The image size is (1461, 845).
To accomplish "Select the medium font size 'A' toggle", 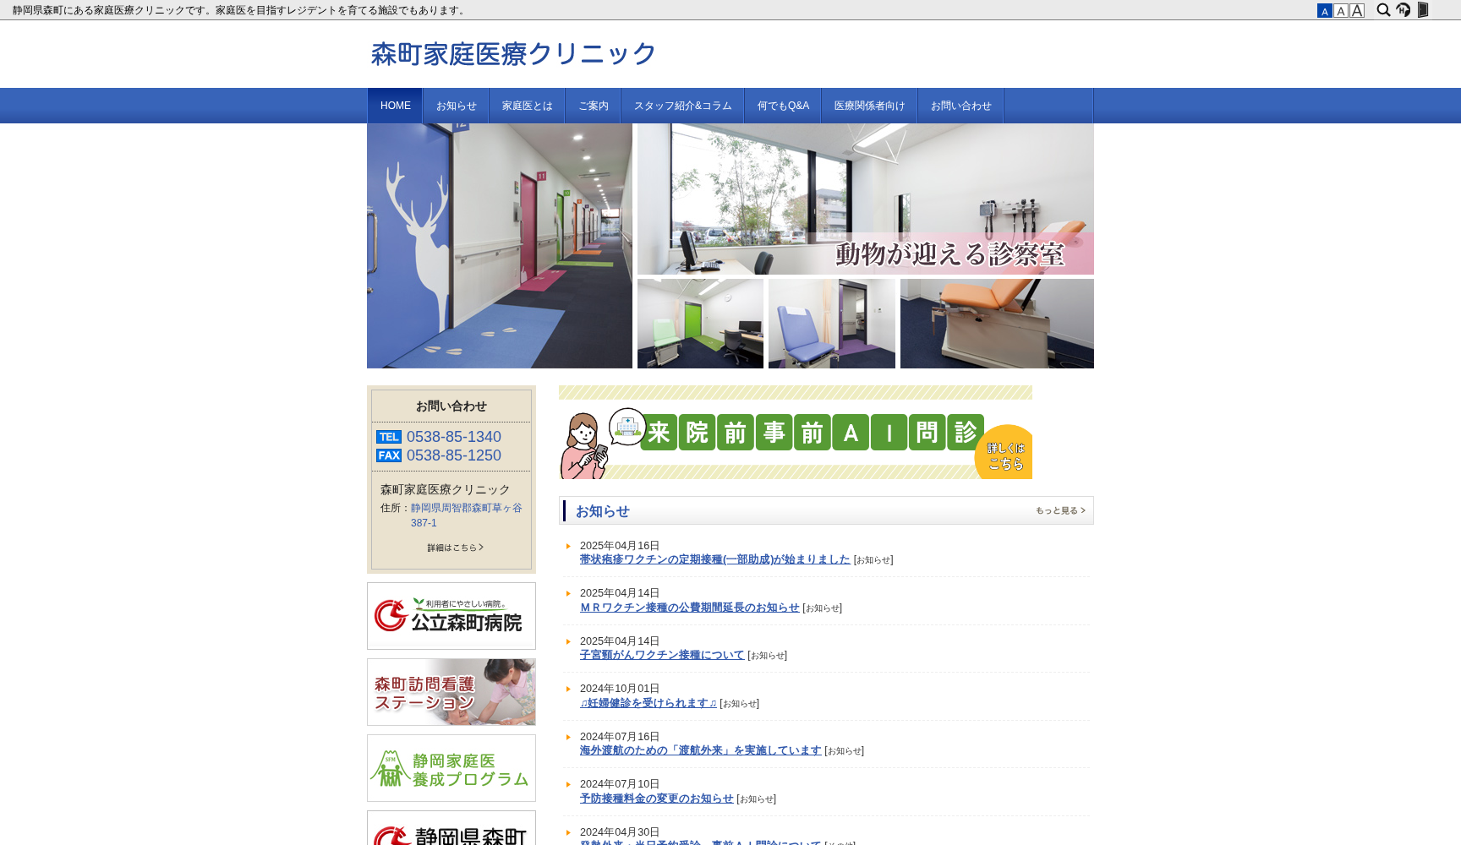I will click(1341, 10).
